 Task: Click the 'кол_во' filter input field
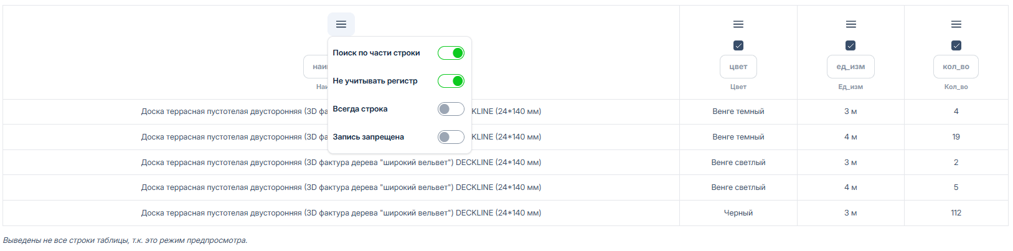pos(956,67)
